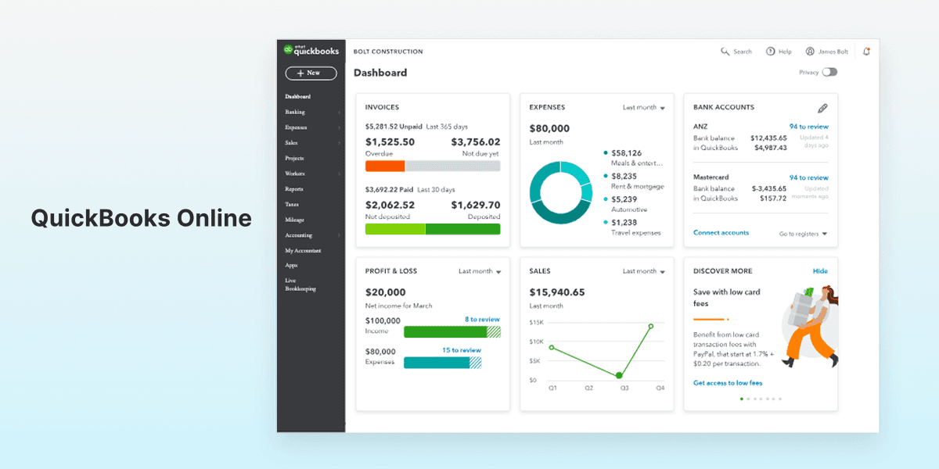
Task: Select Taxes in the sidebar menu
Action: click(291, 204)
